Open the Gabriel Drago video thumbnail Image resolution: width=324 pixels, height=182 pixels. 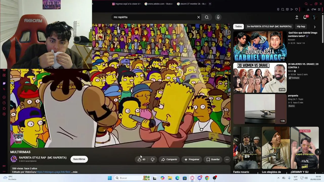click(x=260, y=46)
